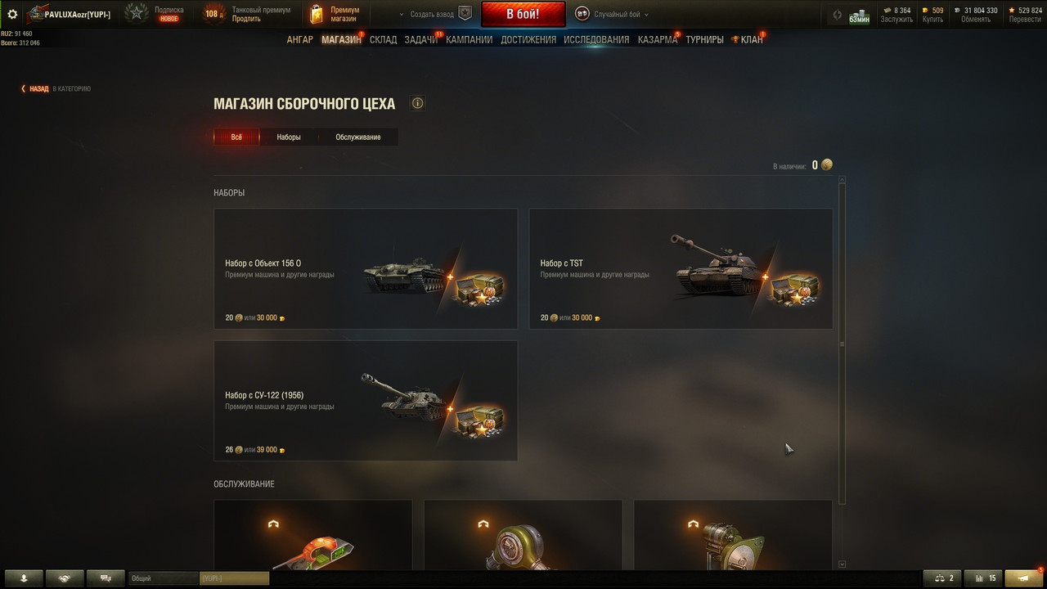Open the Premium shop bag icon
This screenshot has width=1047, height=589.
(317, 14)
